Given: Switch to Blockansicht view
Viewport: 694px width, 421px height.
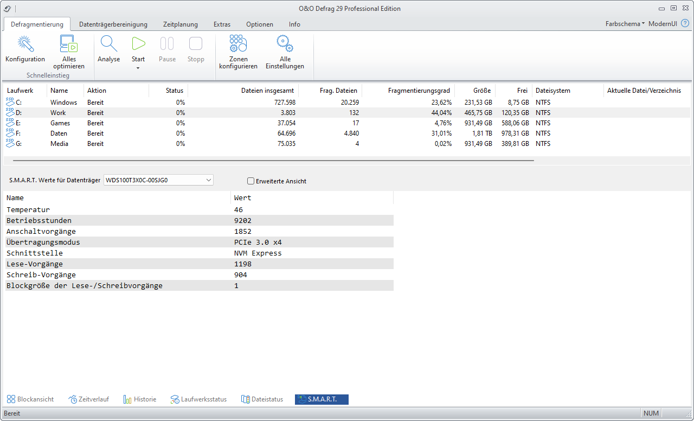Looking at the screenshot, I should click(x=30, y=399).
